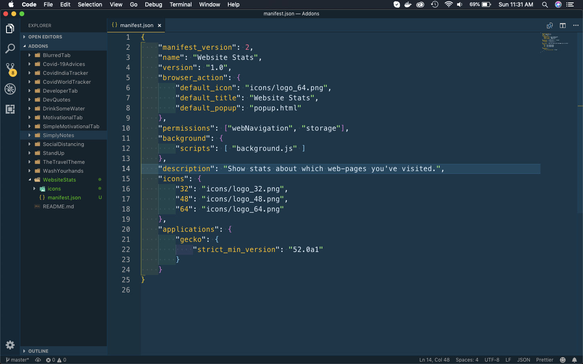Open Notification Center list icon
The width and height of the screenshot is (583, 364).
pyautogui.click(x=570, y=4)
